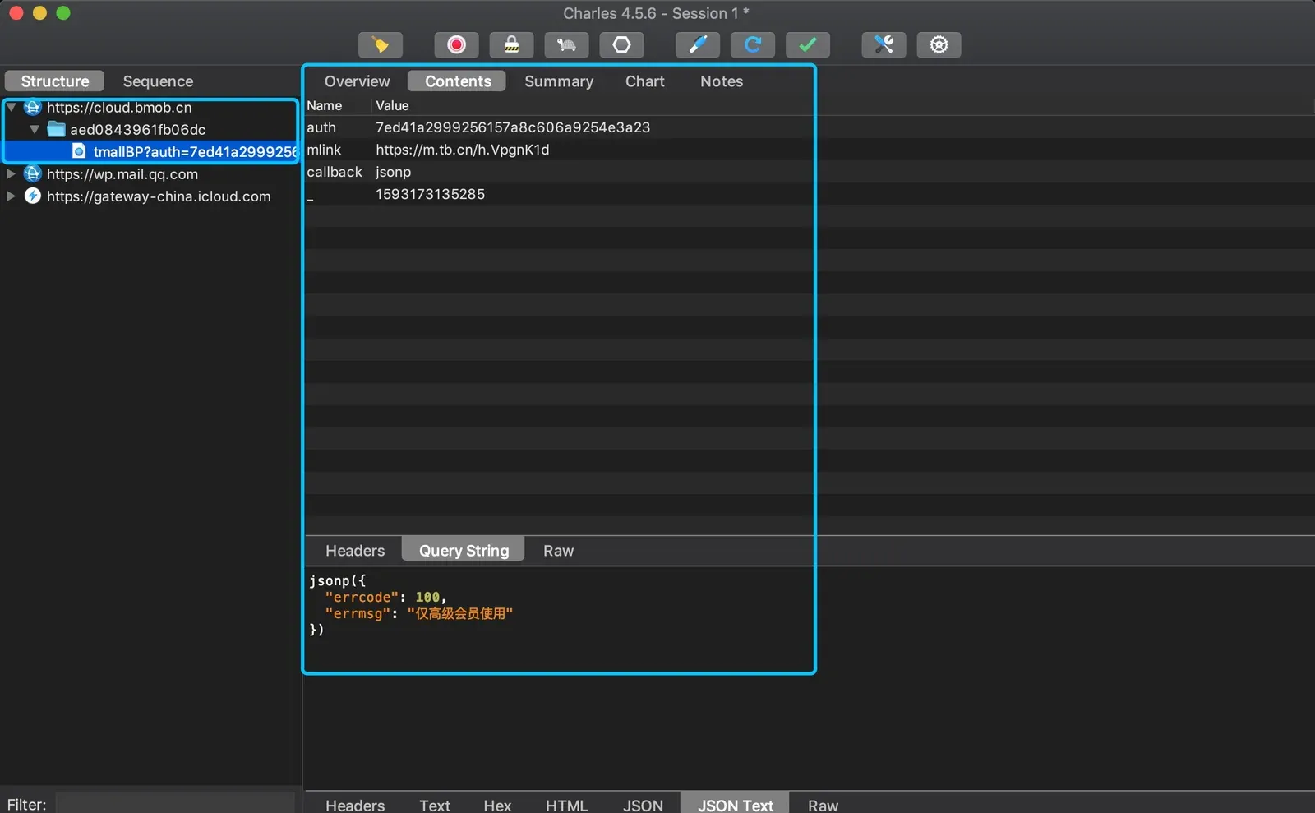Click the broom Clear Session icon
Viewport: 1315px width, 813px height.
pyautogui.click(x=380, y=44)
